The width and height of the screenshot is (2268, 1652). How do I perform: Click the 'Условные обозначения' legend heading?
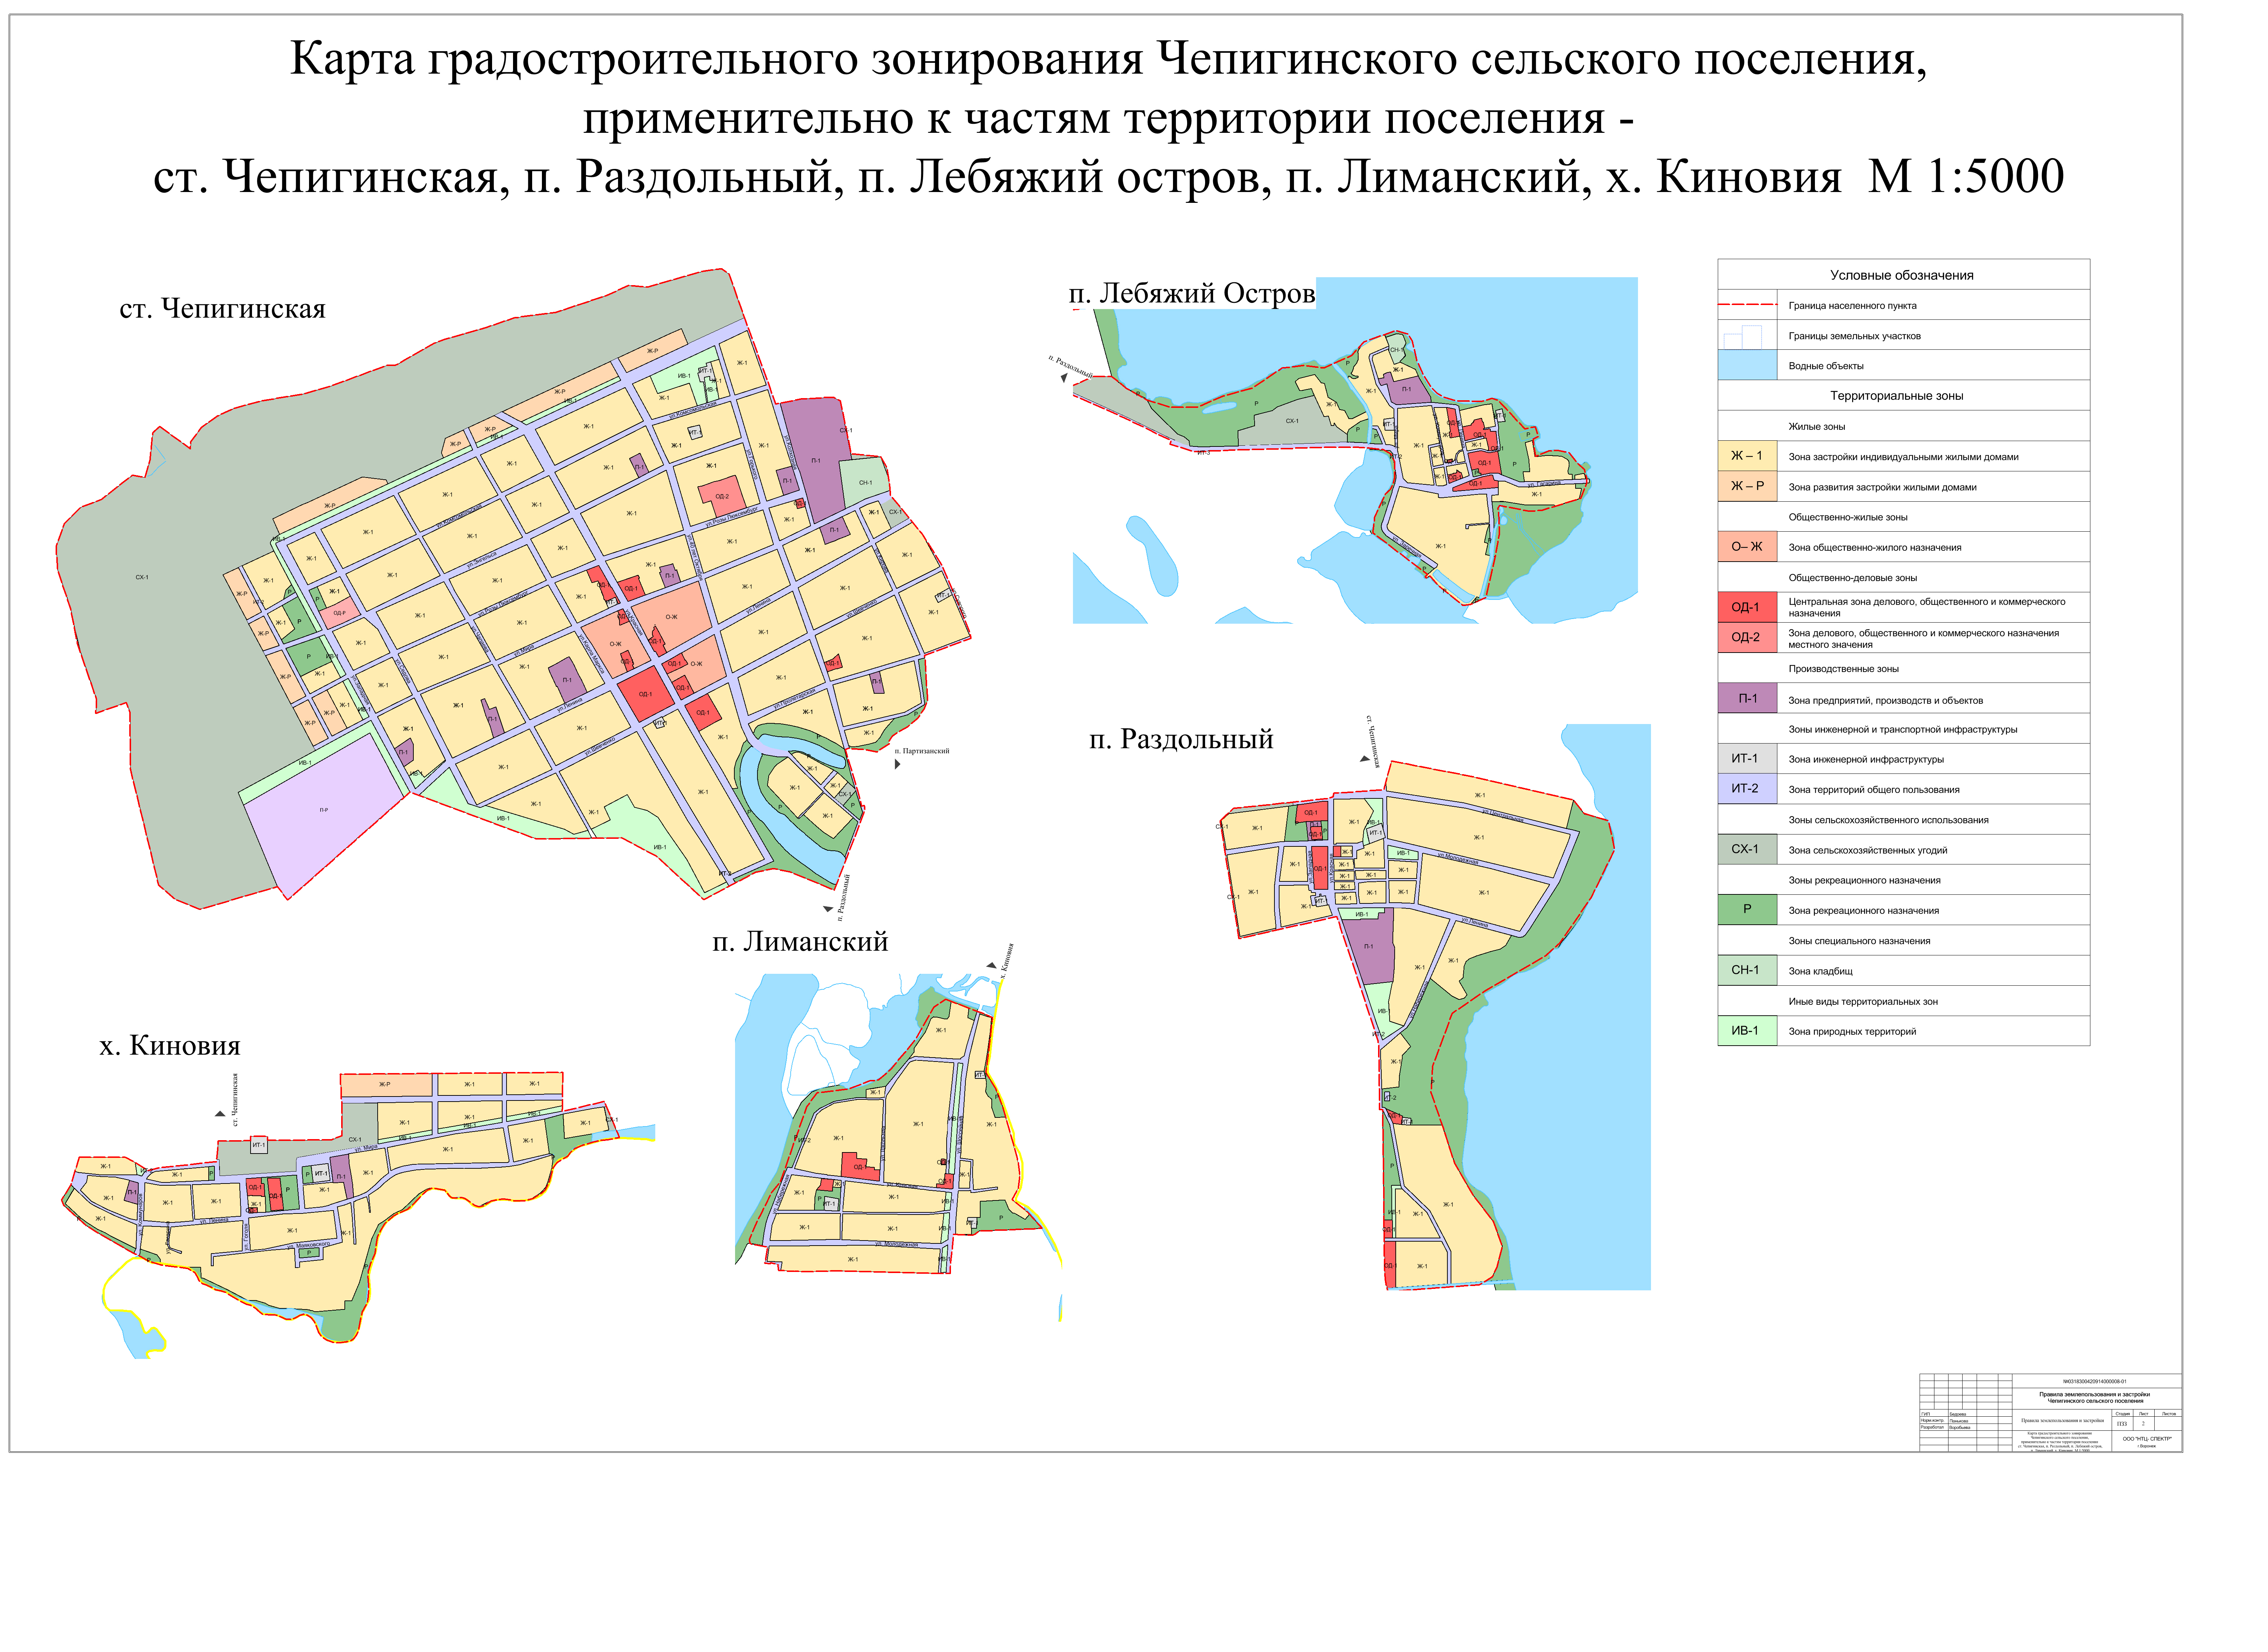tap(1902, 275)
